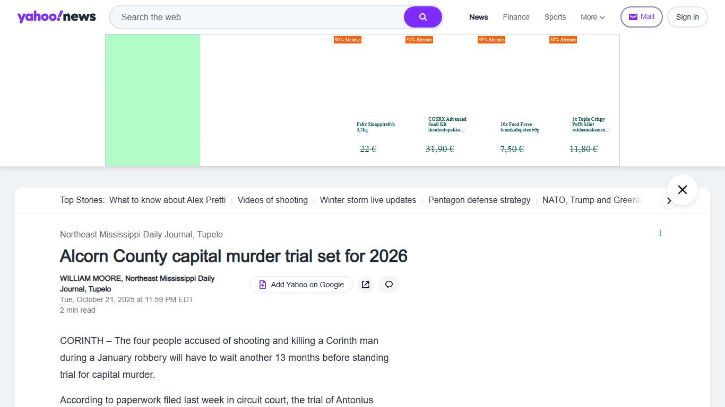Click the COSRX Advanced Snail Kit ad item

[447, 124]
